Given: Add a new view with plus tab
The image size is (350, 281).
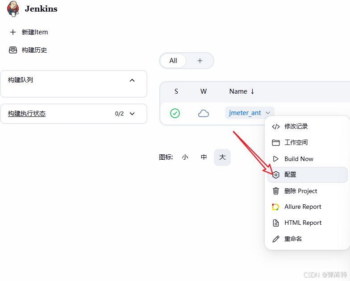Looking at the screenshot, I should coord(200,61).
